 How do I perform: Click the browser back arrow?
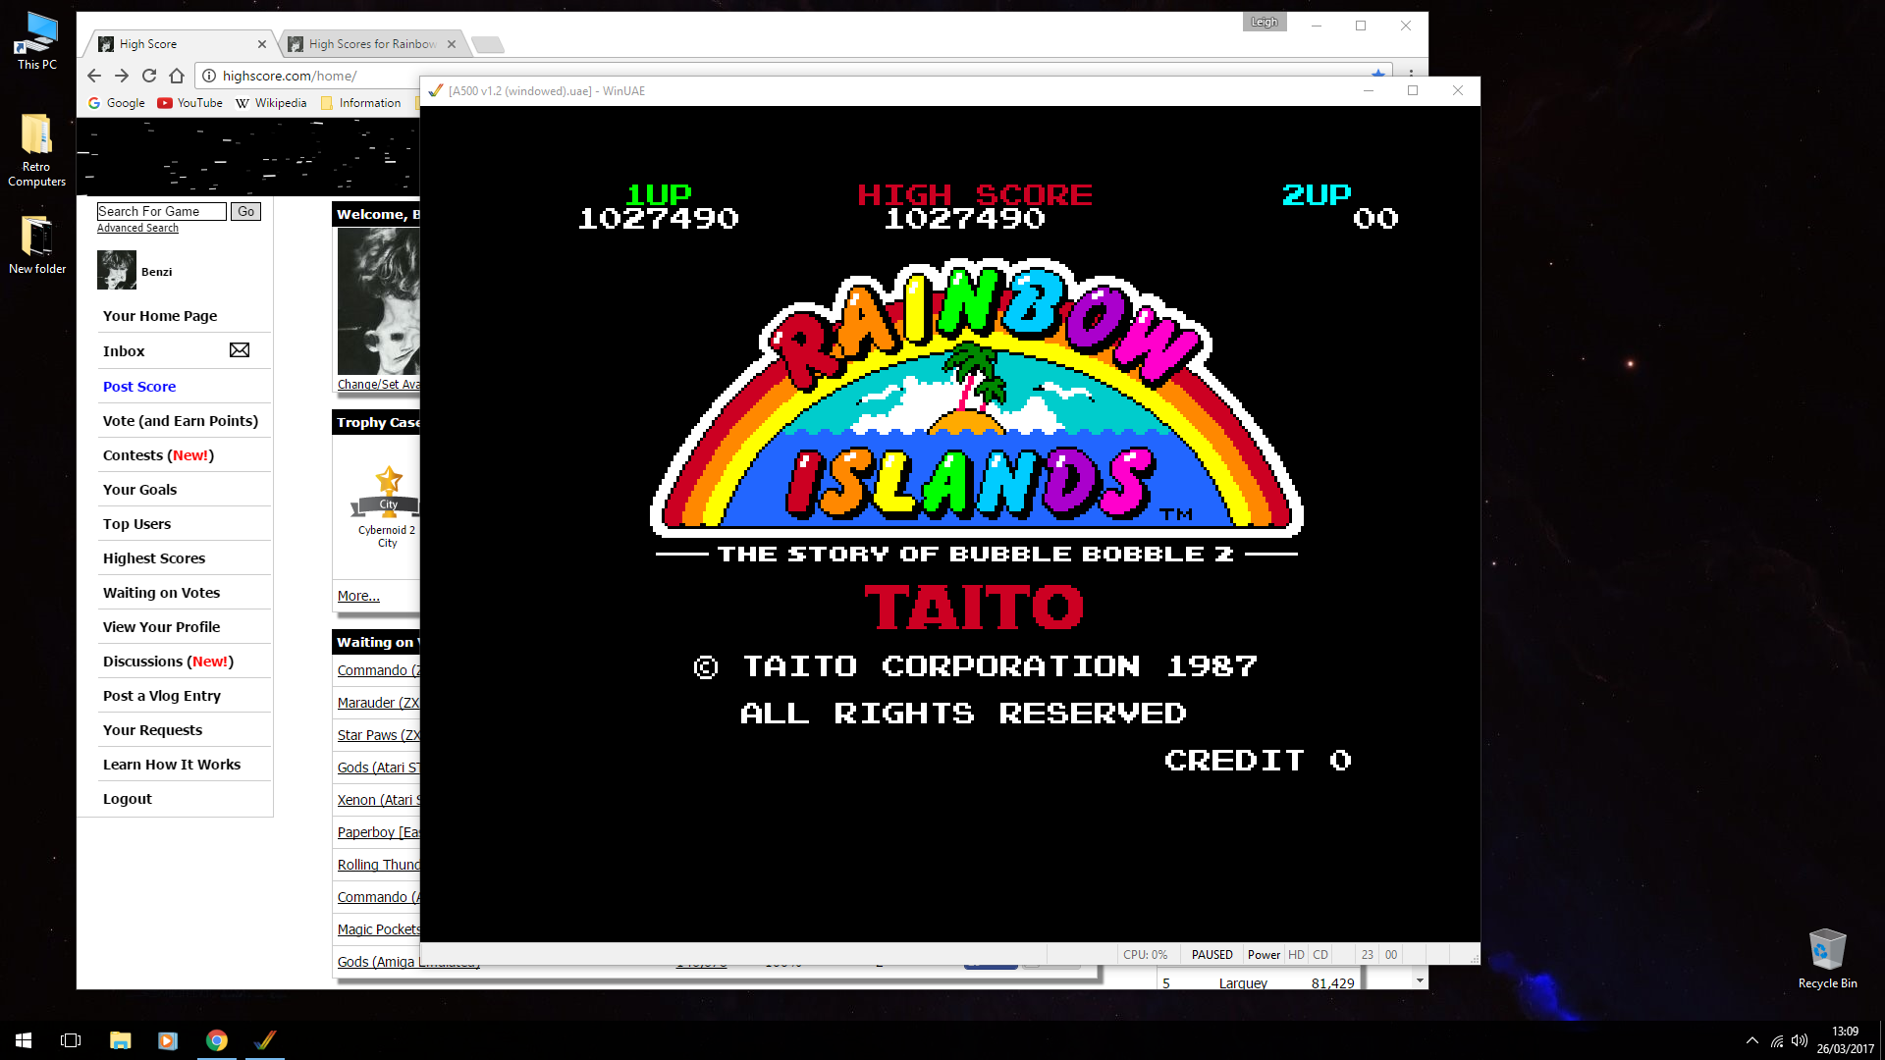tap(94, 76)
